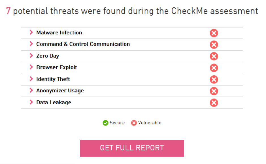The height and width of the screenshot is (164, 266).
Task: Click the green Secure checkmark legend icon
Action: (105, 123)
